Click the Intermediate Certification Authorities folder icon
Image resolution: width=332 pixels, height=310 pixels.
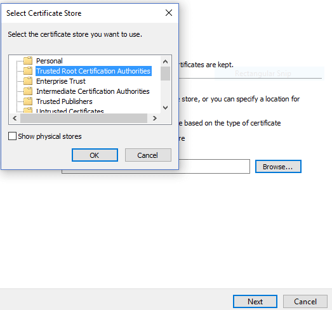tap(28, 91)
